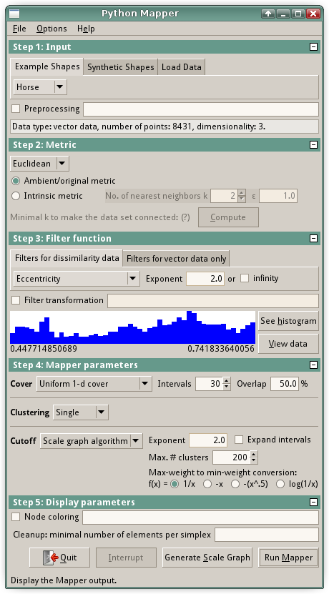
Task: Click the Preprocessing text field
Action: click(x=201, y=109)
